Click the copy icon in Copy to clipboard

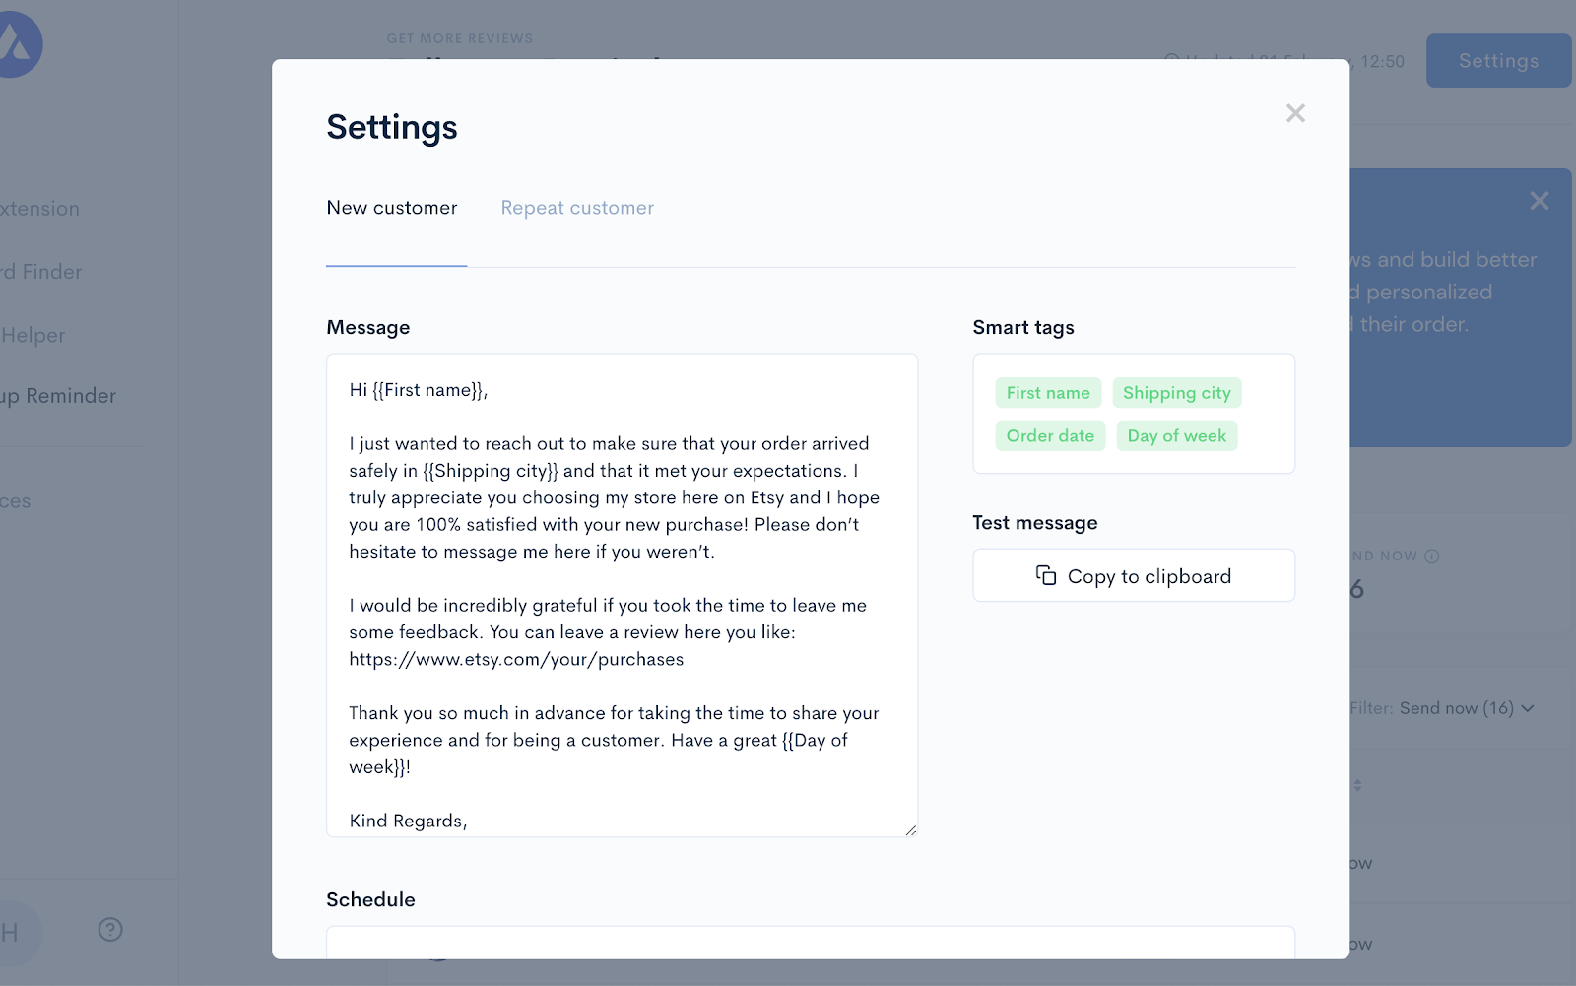pyautogui.click(x=1046, y=575)
